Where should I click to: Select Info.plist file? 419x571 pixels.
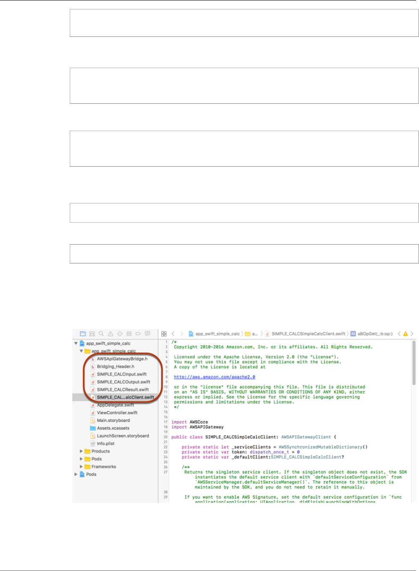[102, 444]
